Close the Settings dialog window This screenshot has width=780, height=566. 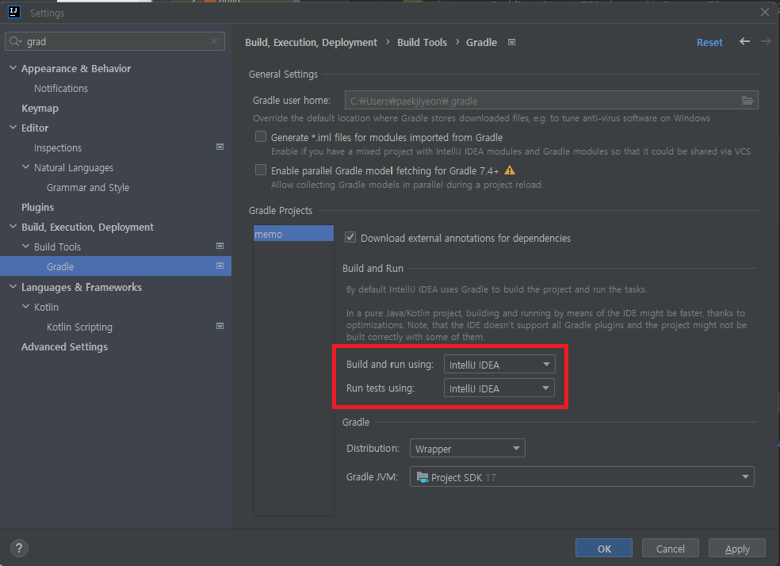765,12
